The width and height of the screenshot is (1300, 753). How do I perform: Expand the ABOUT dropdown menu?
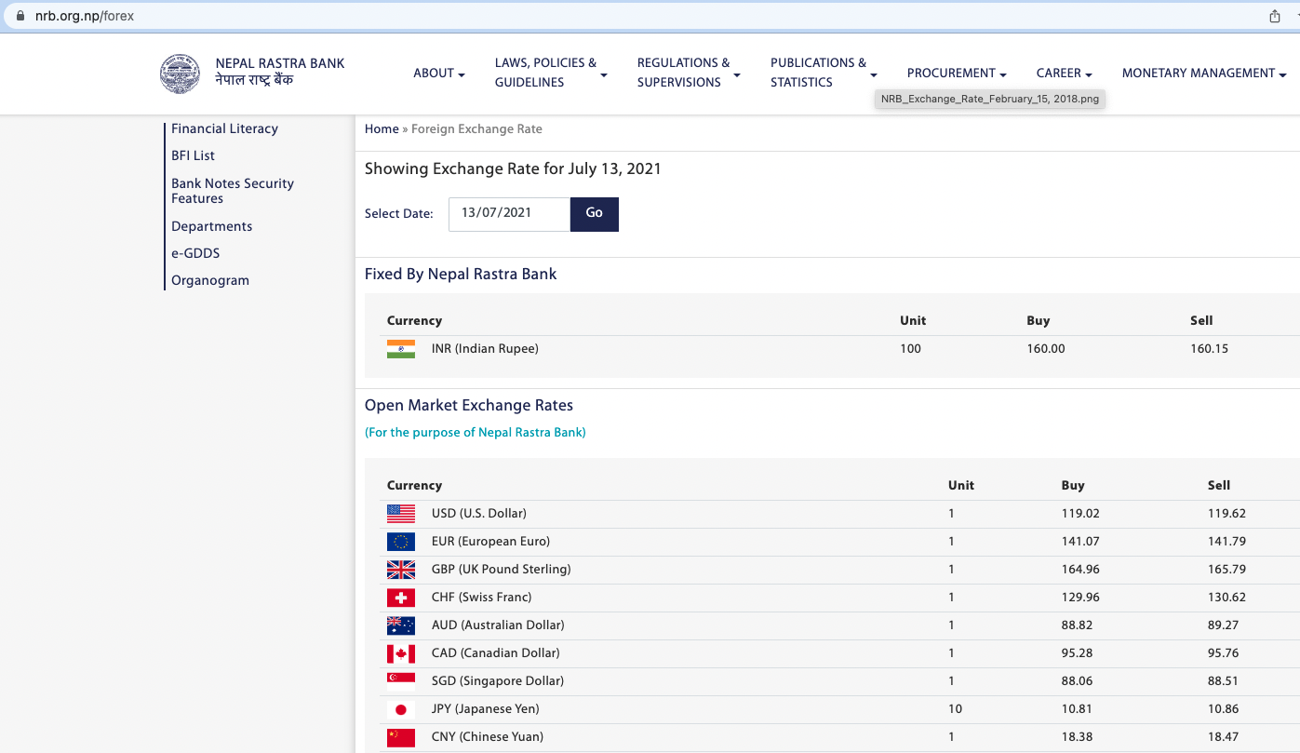[438, 74]
